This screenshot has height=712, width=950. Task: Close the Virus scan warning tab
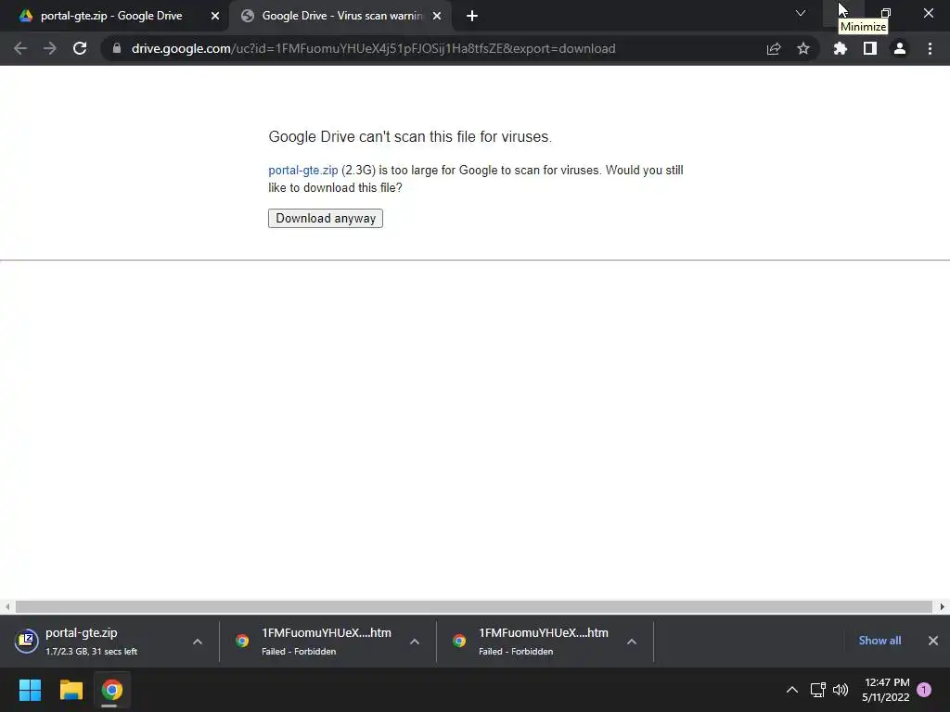[x=437, y=16]
